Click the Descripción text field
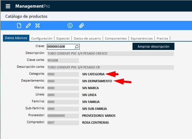 pyautogui.click(x=110, y=53)
